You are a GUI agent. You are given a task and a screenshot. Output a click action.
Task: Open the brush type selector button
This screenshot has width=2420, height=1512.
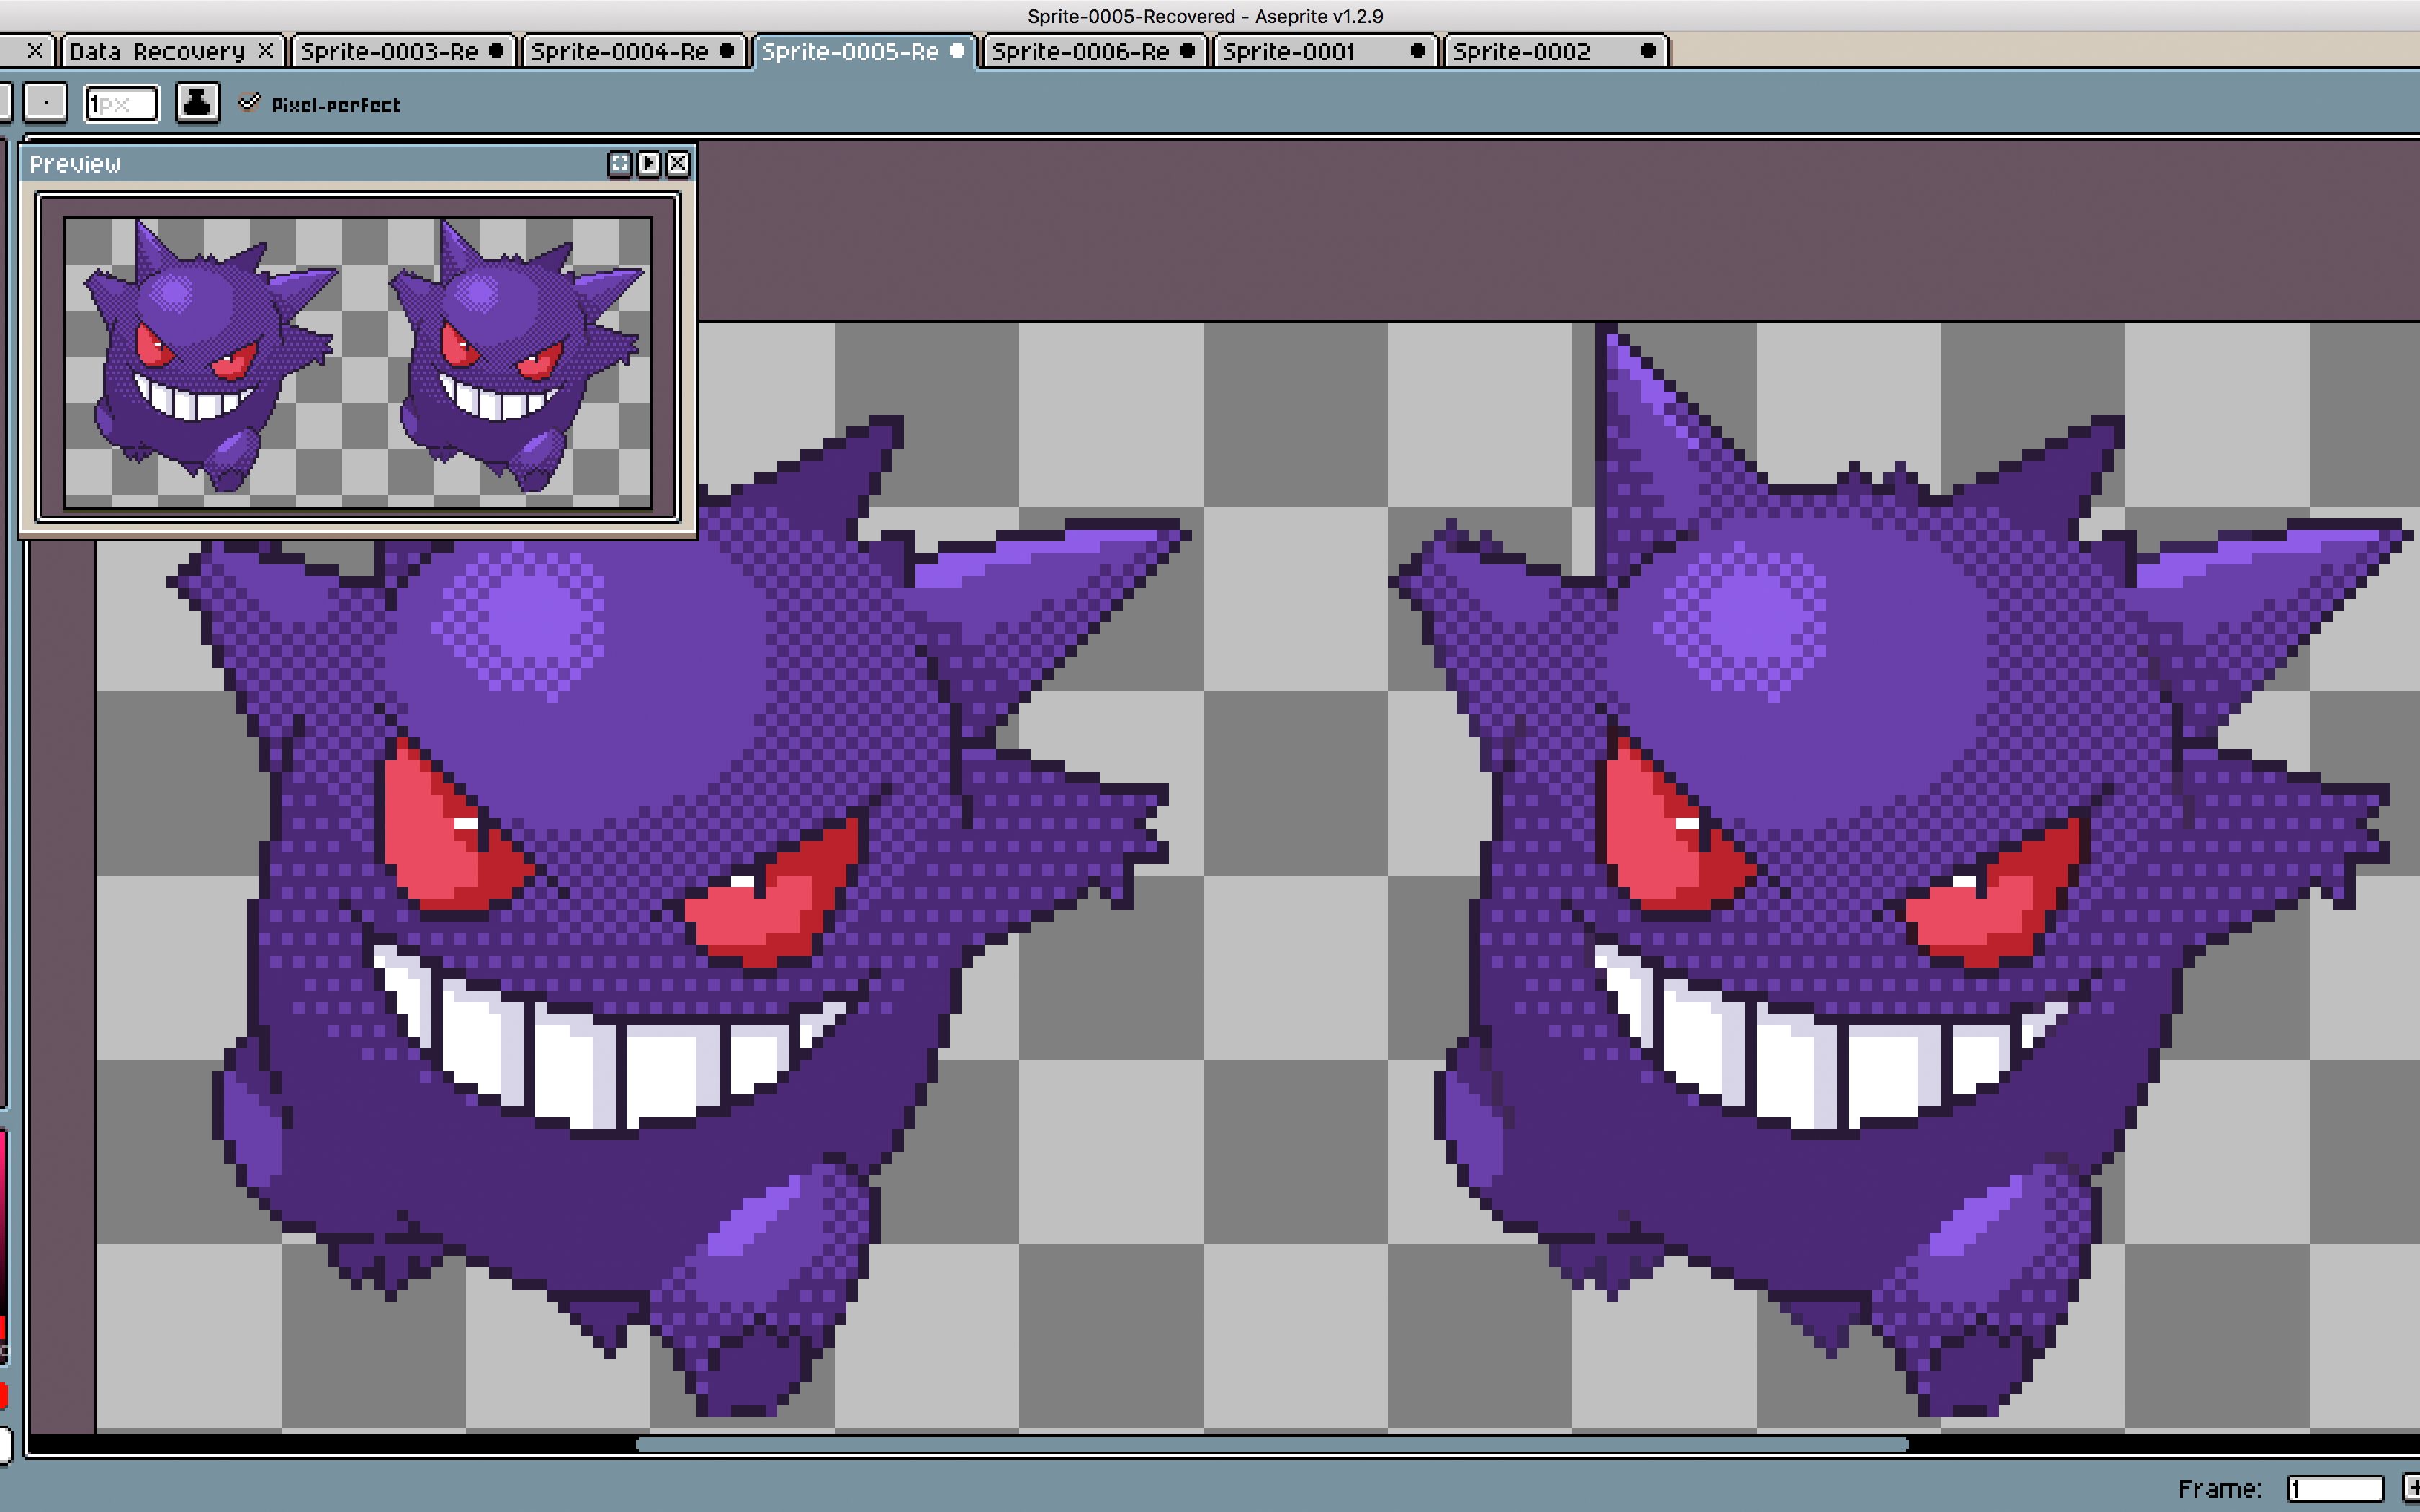(x=45, y=102)
